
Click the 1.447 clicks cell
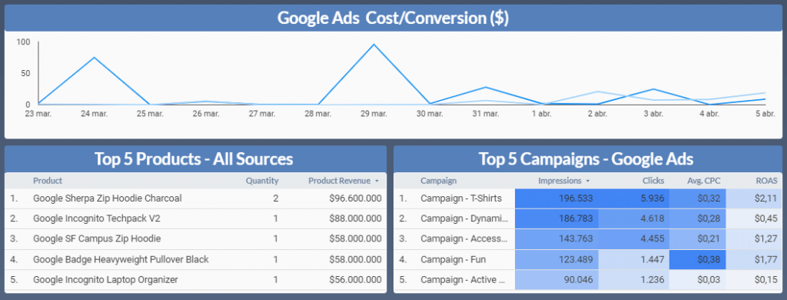(x=634, y=259)
